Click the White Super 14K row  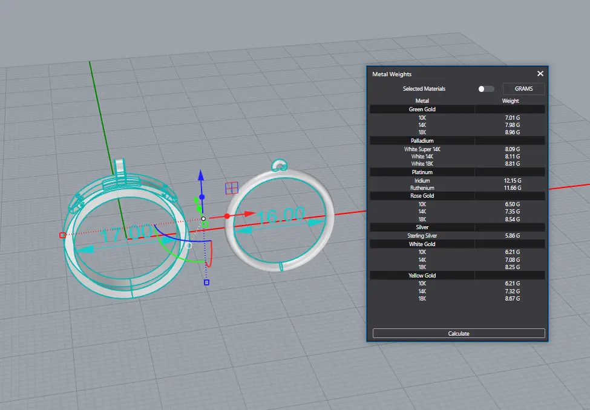pyautogui.click(x=457, y=149)
